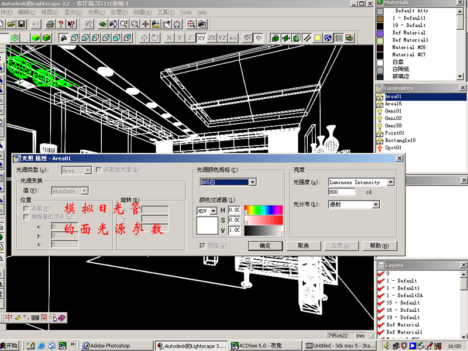Open the 开始 Start menu
Screen dimensions: 468x351
(x=9, y=346)
